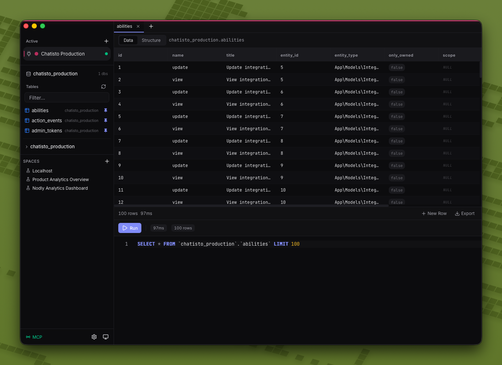Open the action_events table

pos(47,120)
